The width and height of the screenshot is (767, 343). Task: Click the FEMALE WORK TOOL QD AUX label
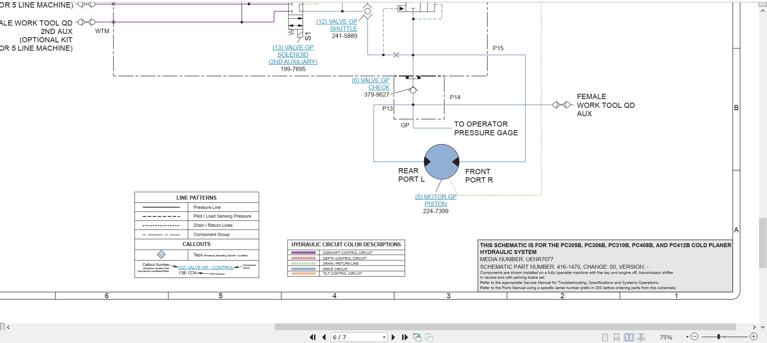[606, 105]
